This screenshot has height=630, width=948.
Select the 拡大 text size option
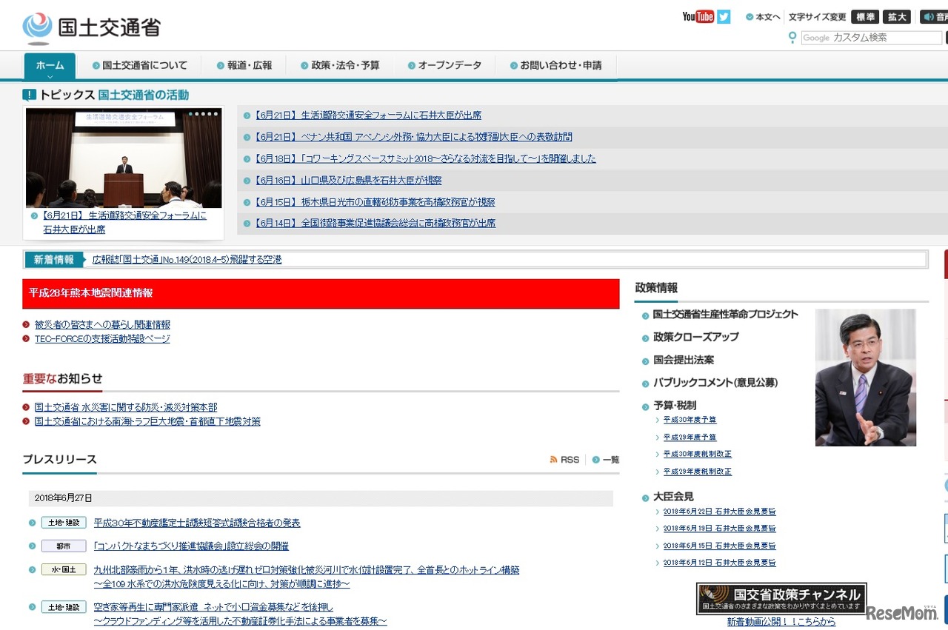click(897, 16)
